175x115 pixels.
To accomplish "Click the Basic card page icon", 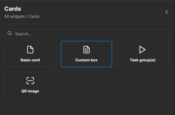I will 30,50.
